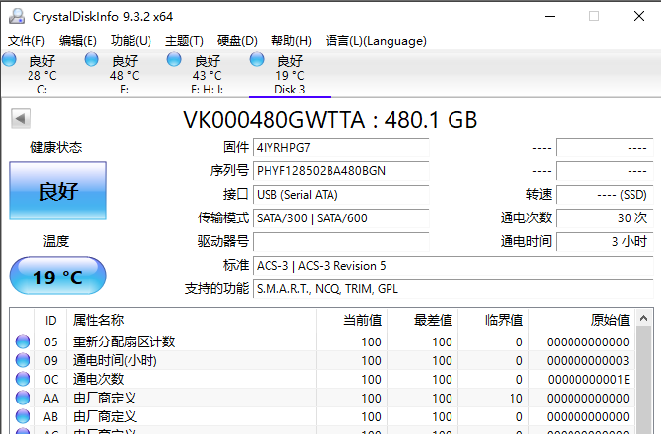661x434 pixels.
Task: Click status orb for attribute 0C row
Action: (x=23, y=380)
